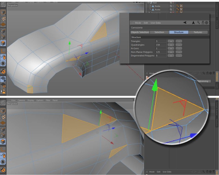Switch to Points mode in upper toolbar
219x175 pixels.
click(x=3, y=31)
